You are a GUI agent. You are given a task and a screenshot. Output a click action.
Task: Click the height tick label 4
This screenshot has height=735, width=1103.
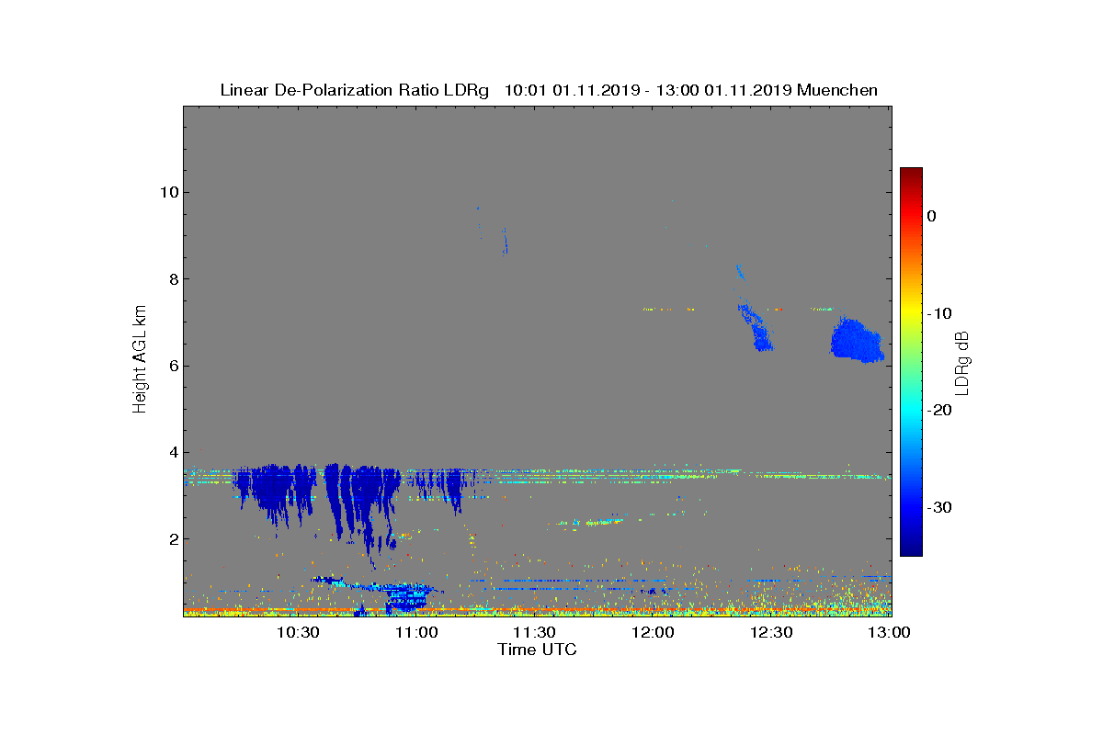(172, 452)
